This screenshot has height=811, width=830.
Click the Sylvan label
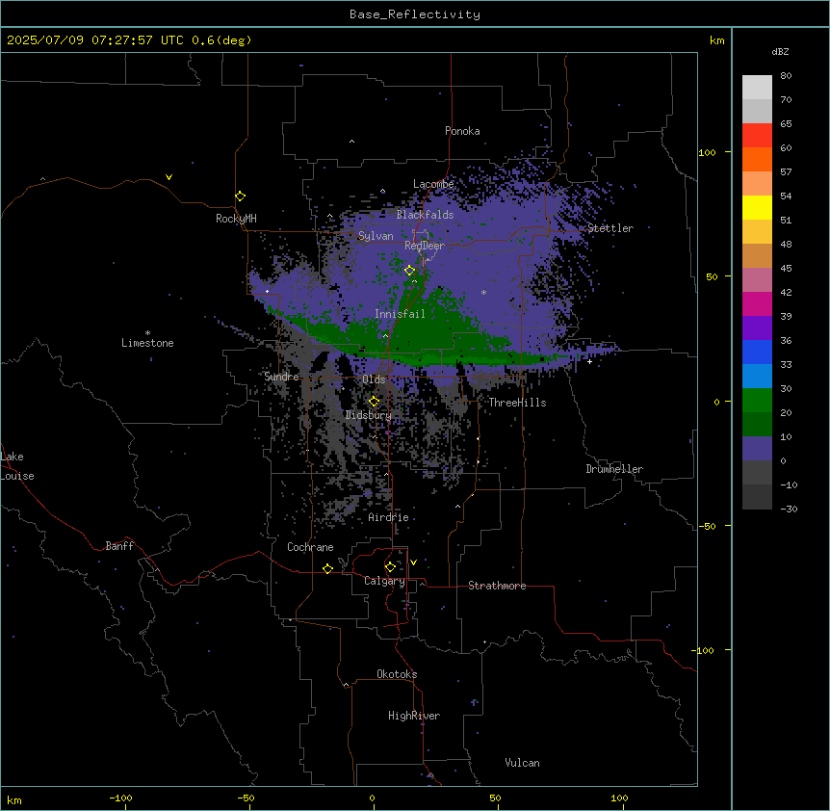coord(376,236)
